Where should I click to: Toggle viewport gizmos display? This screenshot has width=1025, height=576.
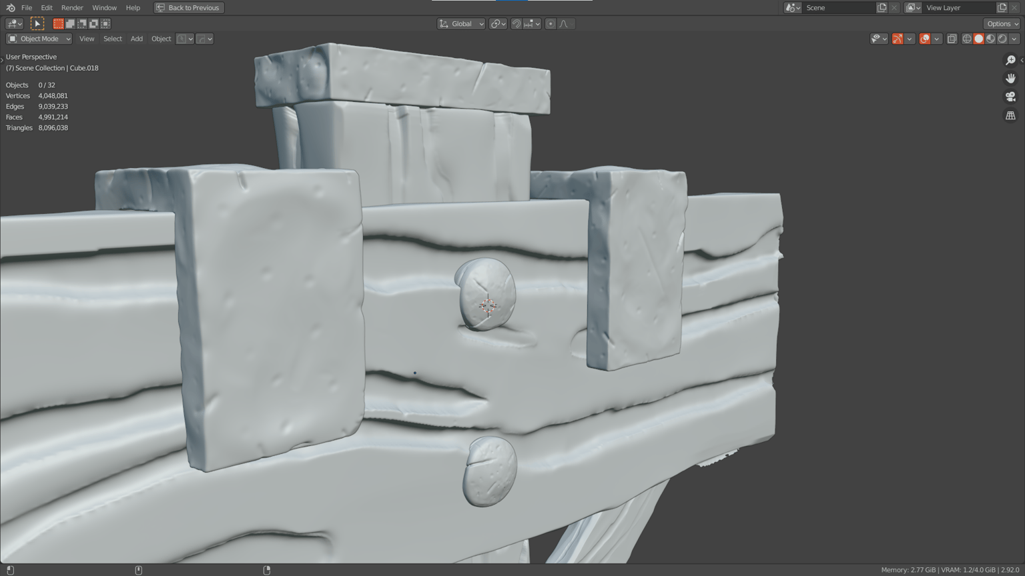click(898, 39)
